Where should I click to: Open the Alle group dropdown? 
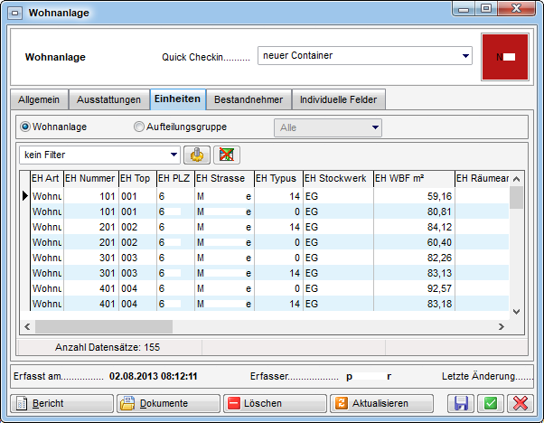(328, 127)
